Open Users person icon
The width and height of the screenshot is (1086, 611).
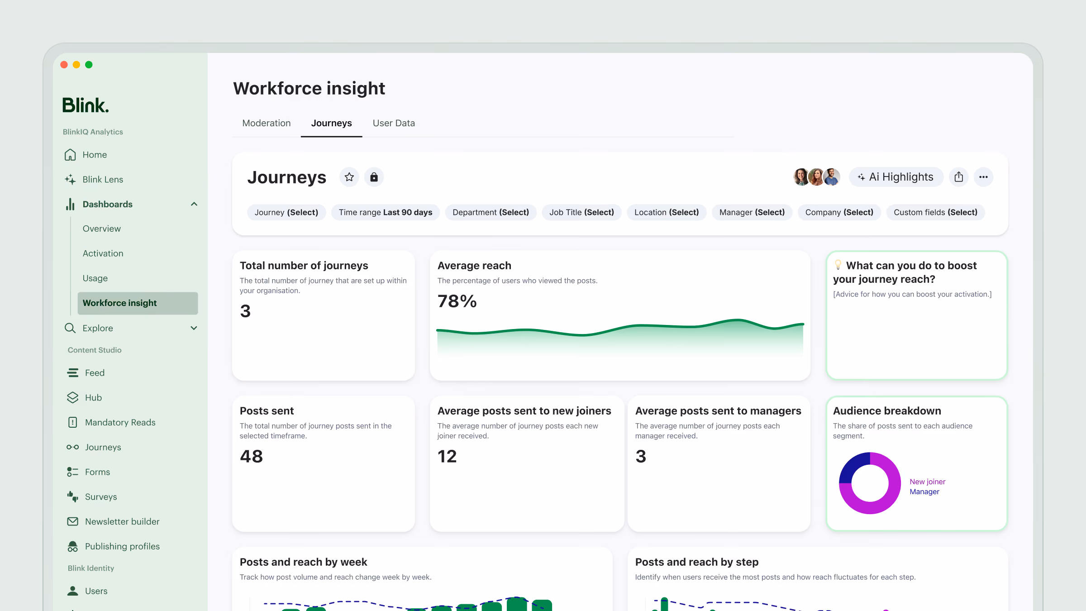coord(72,591)
